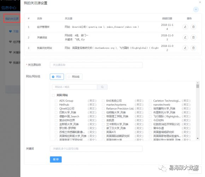Screen dimensions: 205x177
Task: Click the website list scrollbar down arrow
Action: pos(198,138)
